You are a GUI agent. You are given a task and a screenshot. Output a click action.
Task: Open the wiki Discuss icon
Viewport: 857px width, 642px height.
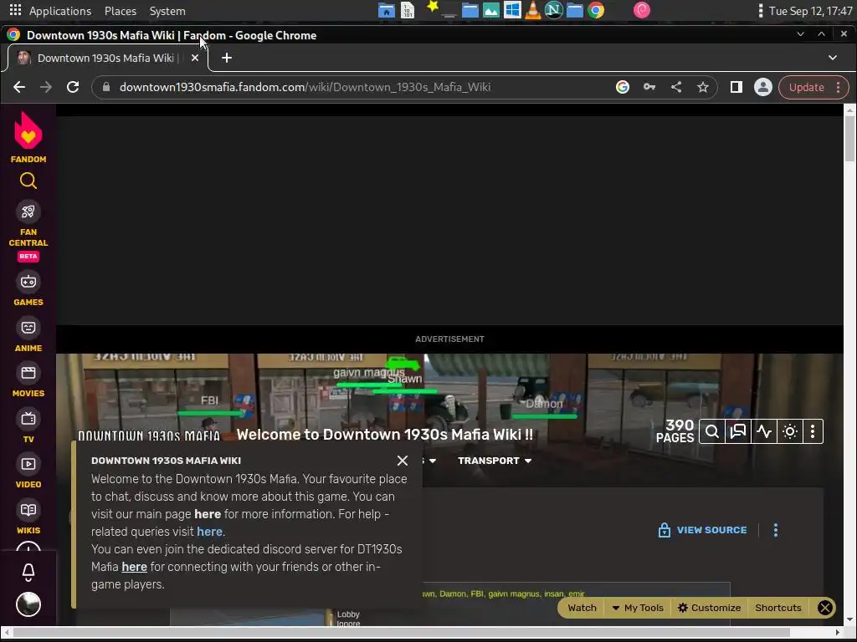coord(738,432)
